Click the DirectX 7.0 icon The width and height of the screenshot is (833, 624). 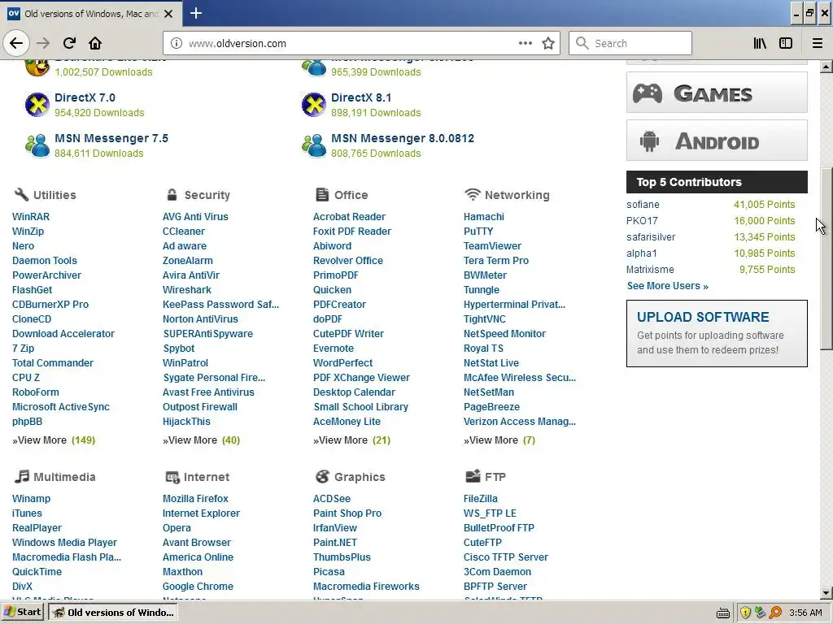[x=37, y=105]
